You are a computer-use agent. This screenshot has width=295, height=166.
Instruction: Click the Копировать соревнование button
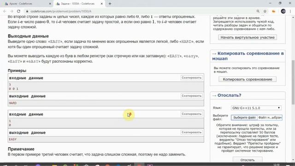(248, 79)
